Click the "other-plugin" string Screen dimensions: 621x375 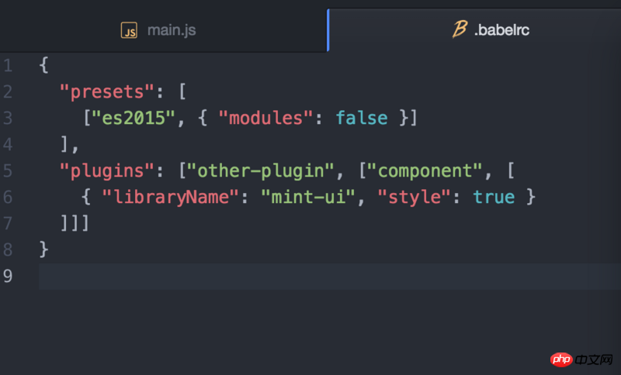click(x=261, y=171)
